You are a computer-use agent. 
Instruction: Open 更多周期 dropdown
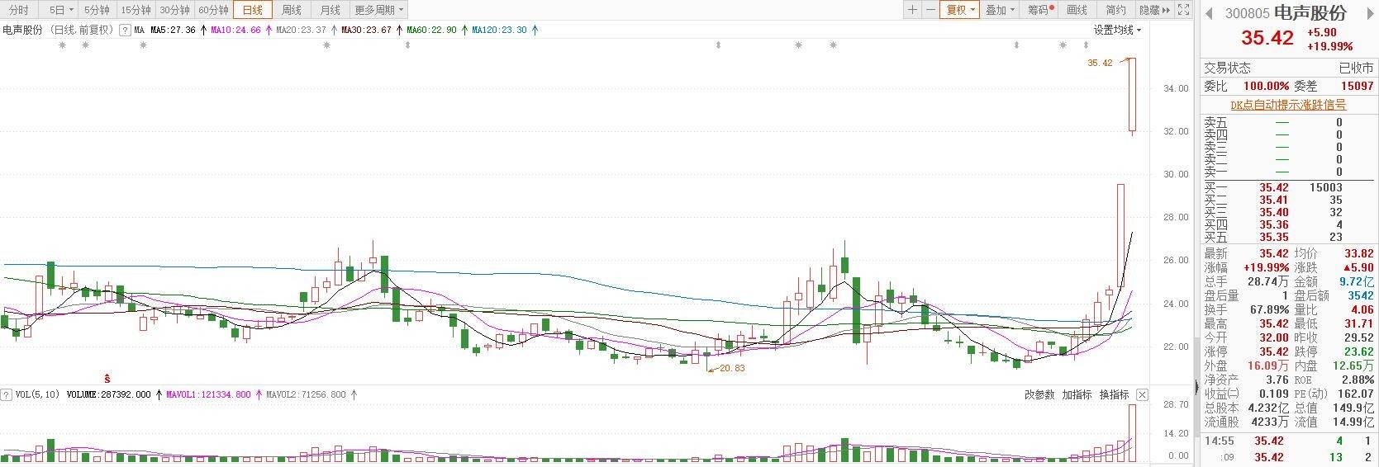pyautogui.click(x=379, y=10)
